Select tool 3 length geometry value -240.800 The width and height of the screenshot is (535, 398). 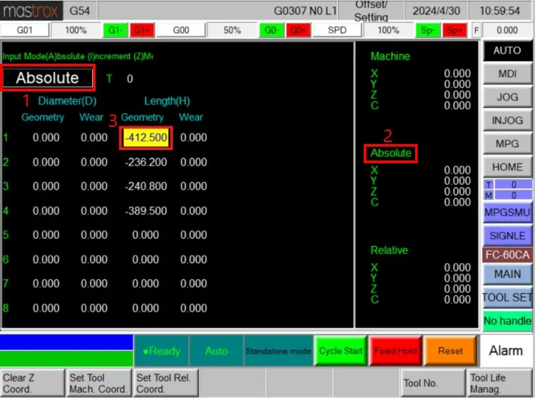coord(146,186)
